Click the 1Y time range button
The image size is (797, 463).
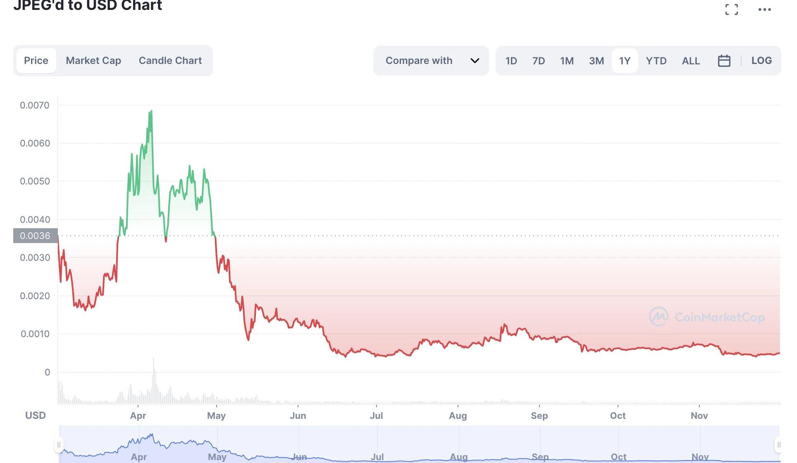(x=625, y=61)
